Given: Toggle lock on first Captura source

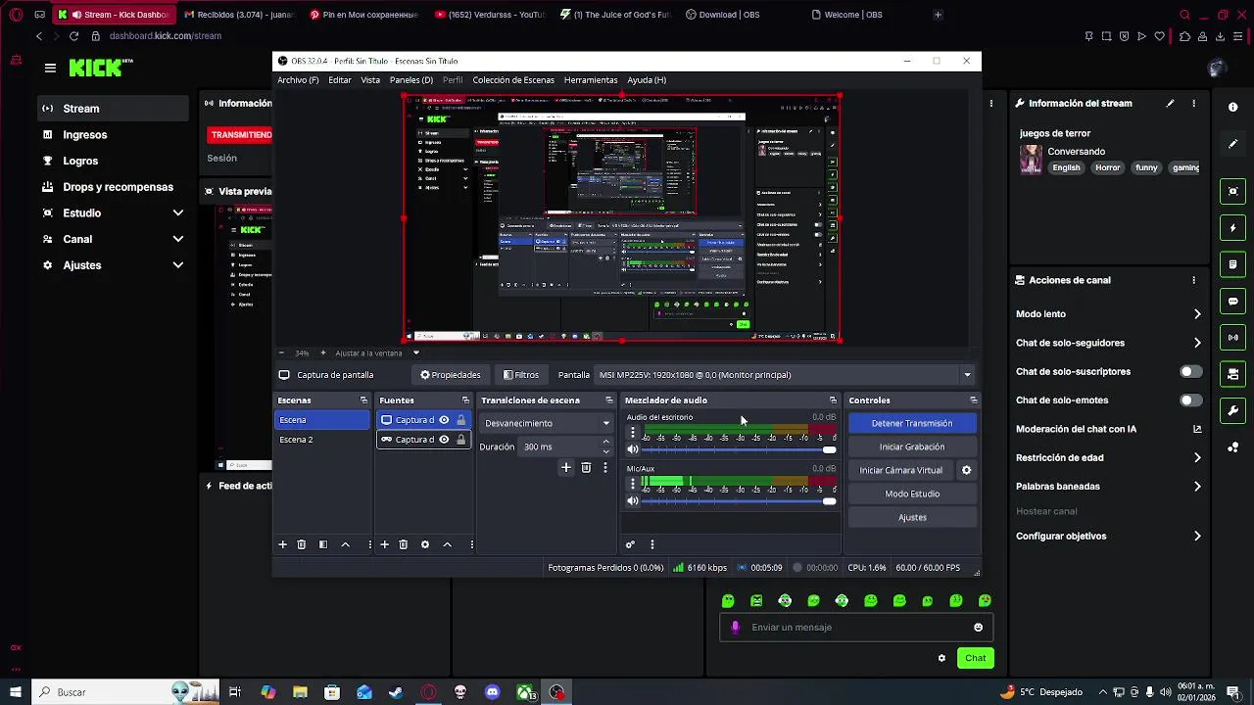Looking at the screenshot, I should click(x=461, y=420).
